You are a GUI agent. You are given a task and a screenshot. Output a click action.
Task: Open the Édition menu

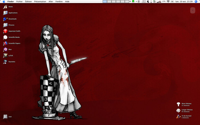[x=28, y=1]
